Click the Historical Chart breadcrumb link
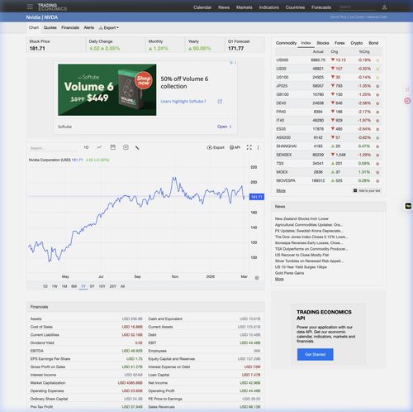The image size is (413, 412). coord(376,17)
